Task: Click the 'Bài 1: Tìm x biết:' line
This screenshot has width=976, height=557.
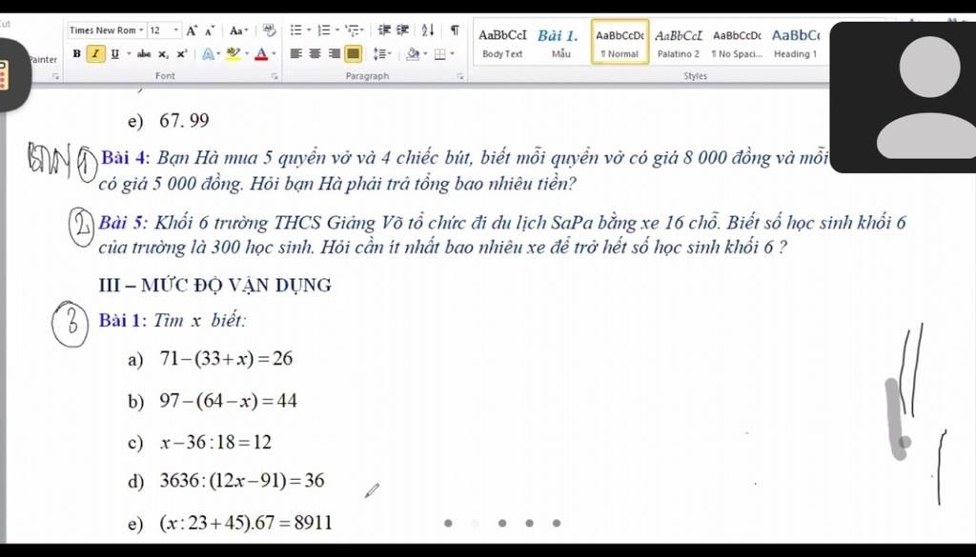Action: (173, 321)
